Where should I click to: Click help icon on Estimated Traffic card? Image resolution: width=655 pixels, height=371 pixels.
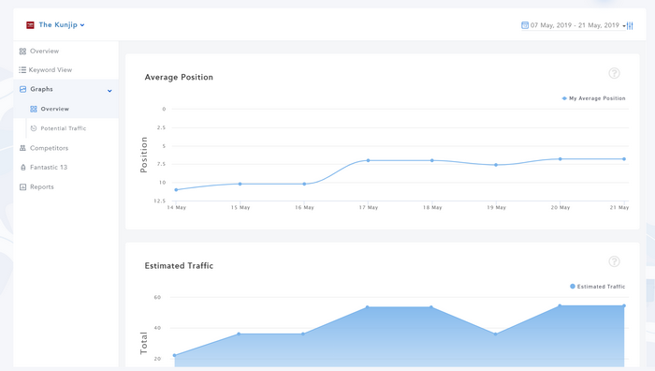tap(614, 261)
